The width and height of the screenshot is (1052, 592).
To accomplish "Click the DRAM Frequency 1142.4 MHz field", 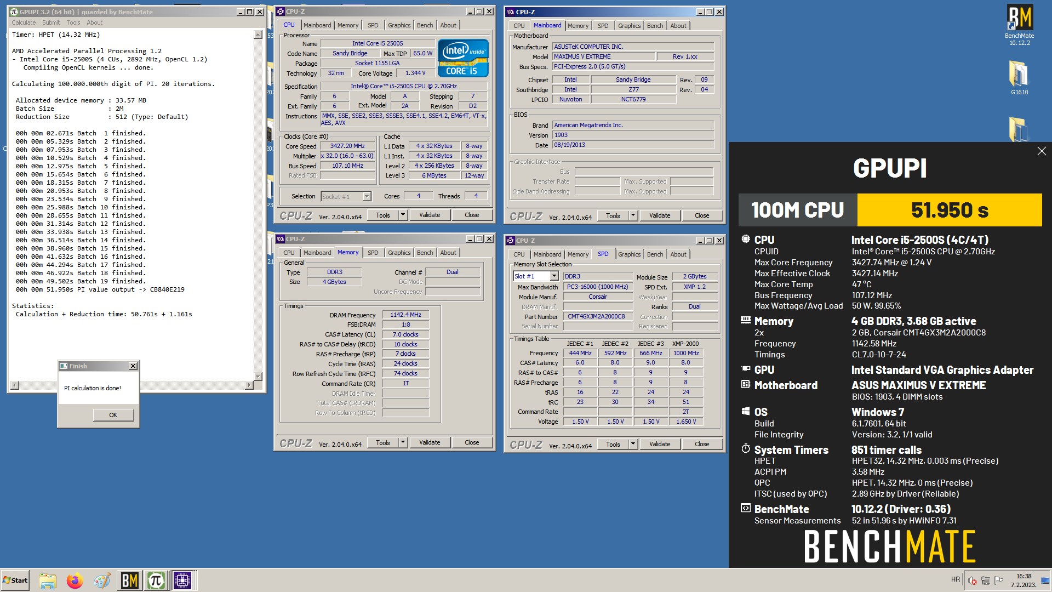I will click(x=405, y=315).
